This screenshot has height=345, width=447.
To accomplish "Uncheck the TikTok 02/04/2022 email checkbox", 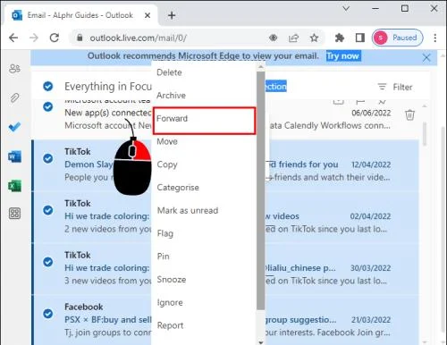I will [48, 210].
